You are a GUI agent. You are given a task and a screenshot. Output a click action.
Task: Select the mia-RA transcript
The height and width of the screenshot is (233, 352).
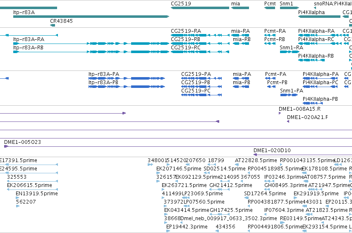pyautogui.click(x=240, y=35)
